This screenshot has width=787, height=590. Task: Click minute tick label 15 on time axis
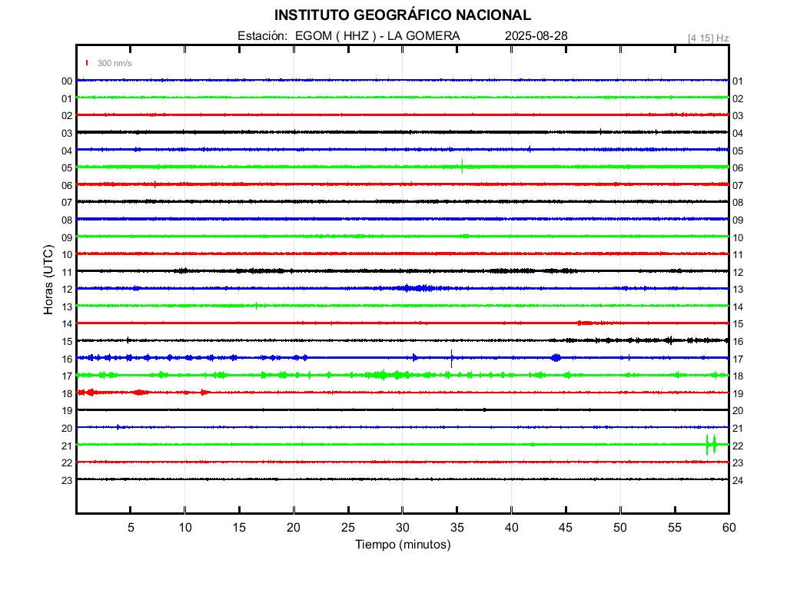pos(240,527)
